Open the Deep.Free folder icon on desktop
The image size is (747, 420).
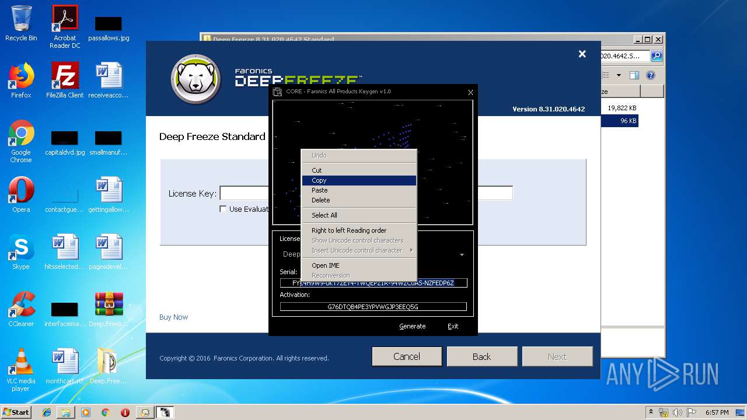coord(109,366)
